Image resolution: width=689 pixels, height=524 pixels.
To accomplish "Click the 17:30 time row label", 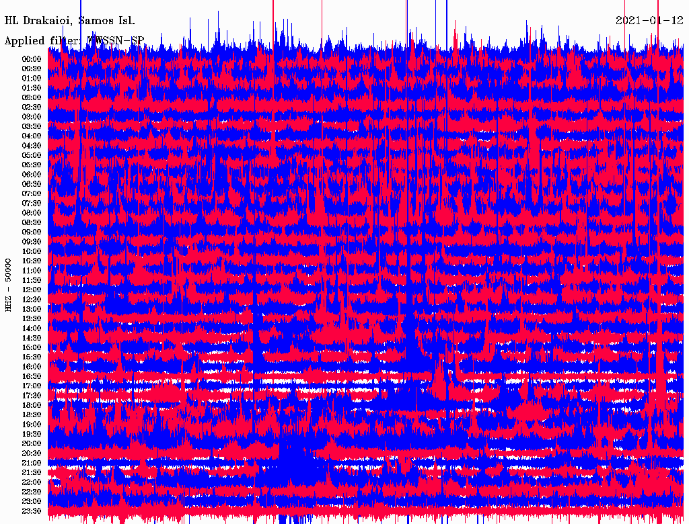I will pos(32,396).
